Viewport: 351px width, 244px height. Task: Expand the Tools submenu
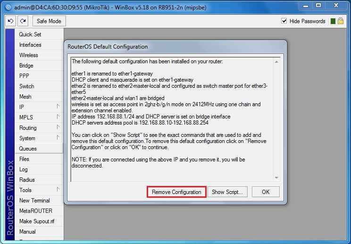point(58,190)
